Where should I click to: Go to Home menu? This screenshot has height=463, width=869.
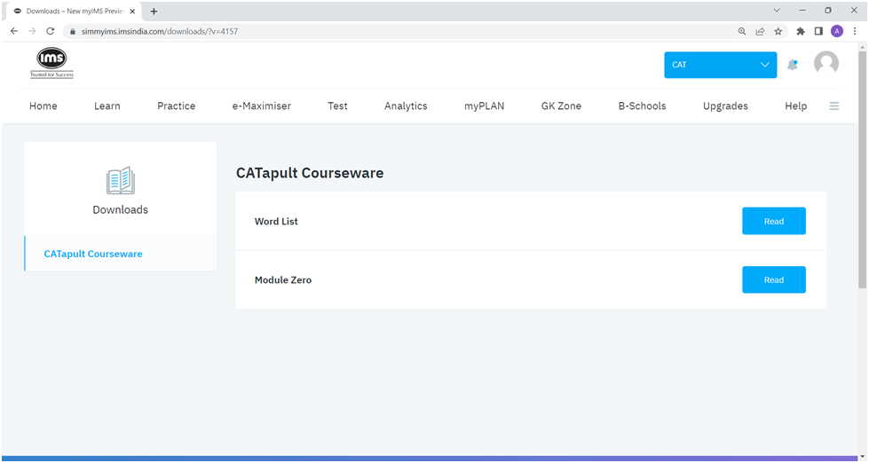coord(43,106)
